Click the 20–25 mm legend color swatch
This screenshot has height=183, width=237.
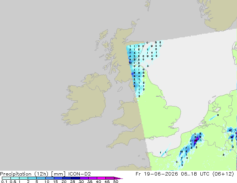[x=67, y=178]
